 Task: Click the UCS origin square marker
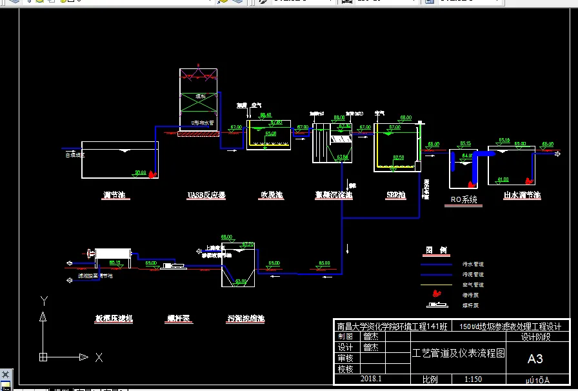pyautogui.click(x=43, y=357)
